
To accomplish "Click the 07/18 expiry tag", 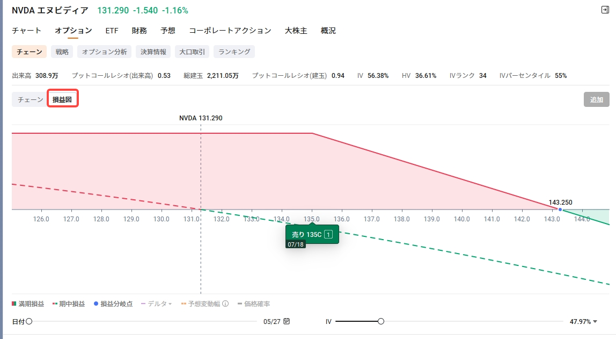I will [x=296, y=244].
